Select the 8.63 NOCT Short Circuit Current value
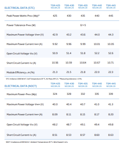This screenshot has width=123, height=143. 111,135
